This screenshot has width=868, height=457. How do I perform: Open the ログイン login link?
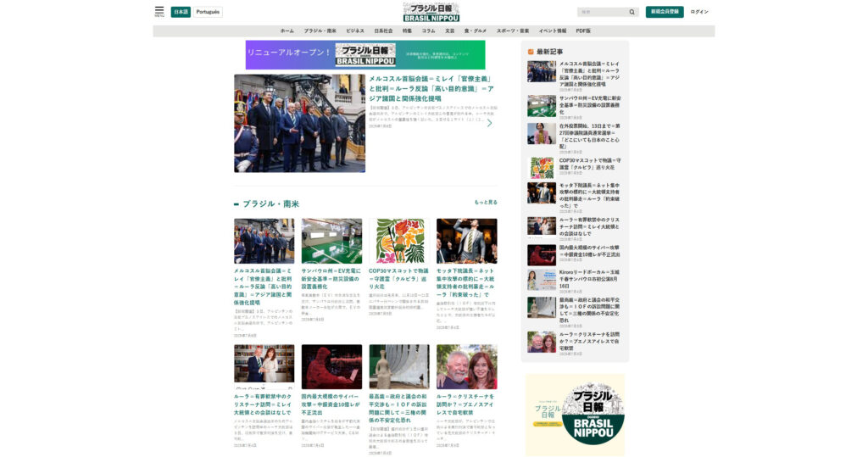coord(699,12)
